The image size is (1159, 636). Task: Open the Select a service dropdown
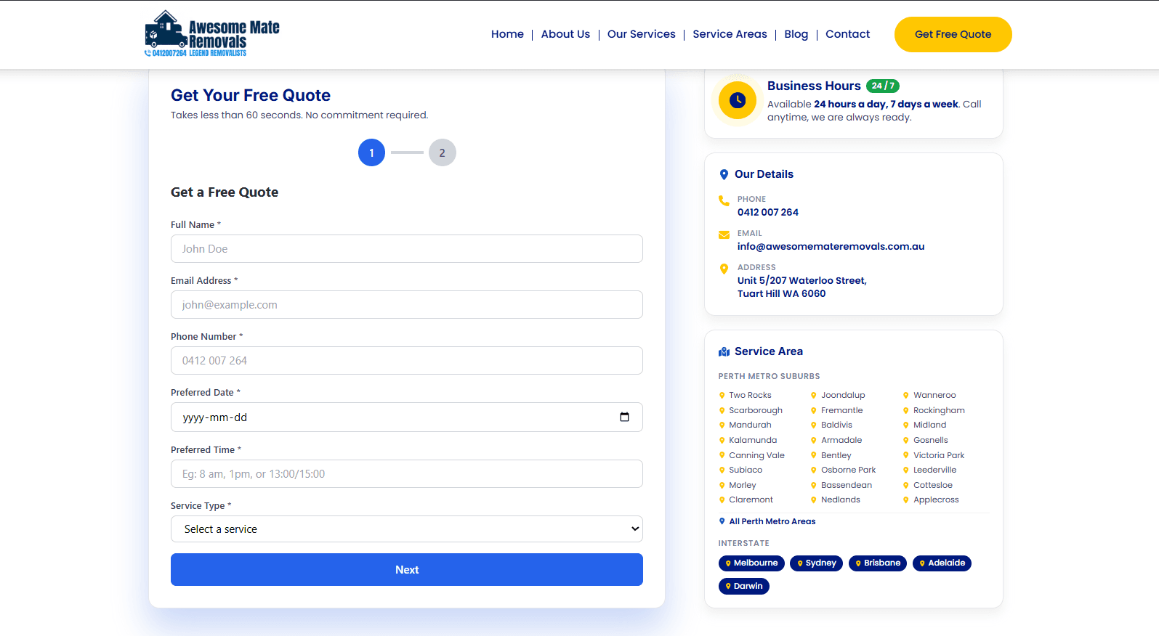pos(407,529)
